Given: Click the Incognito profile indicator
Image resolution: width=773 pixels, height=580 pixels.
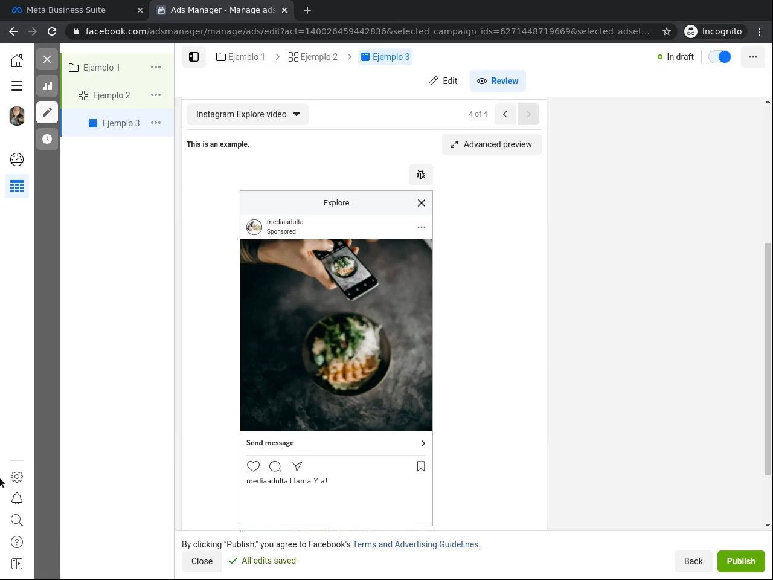Looking at the screenshot, I should [x=714, y=31].
